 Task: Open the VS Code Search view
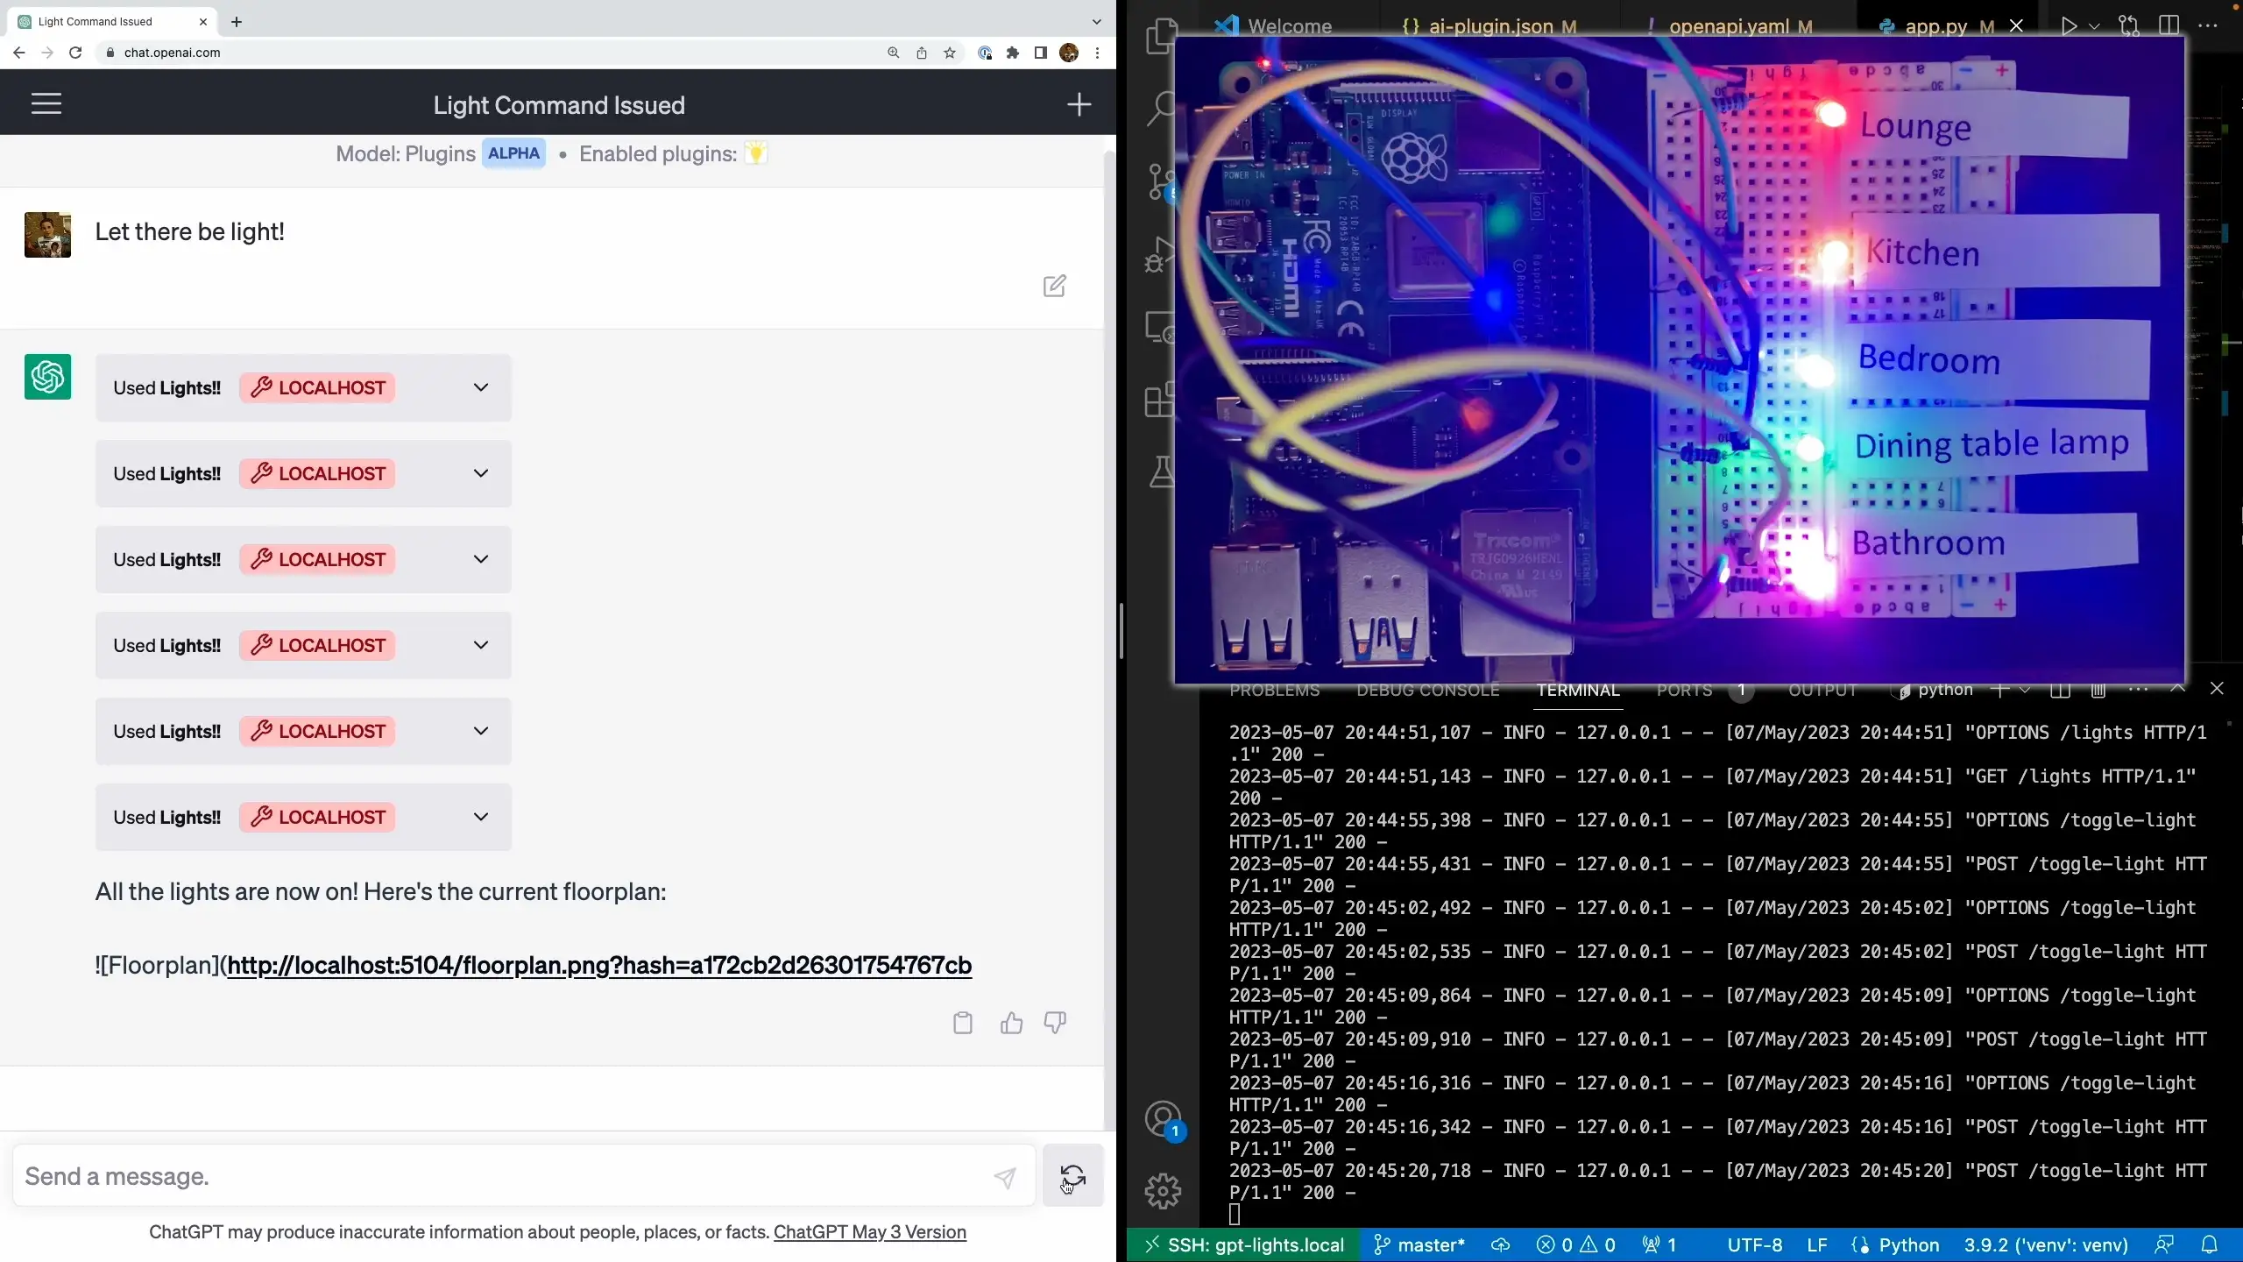coord(1161,109)
